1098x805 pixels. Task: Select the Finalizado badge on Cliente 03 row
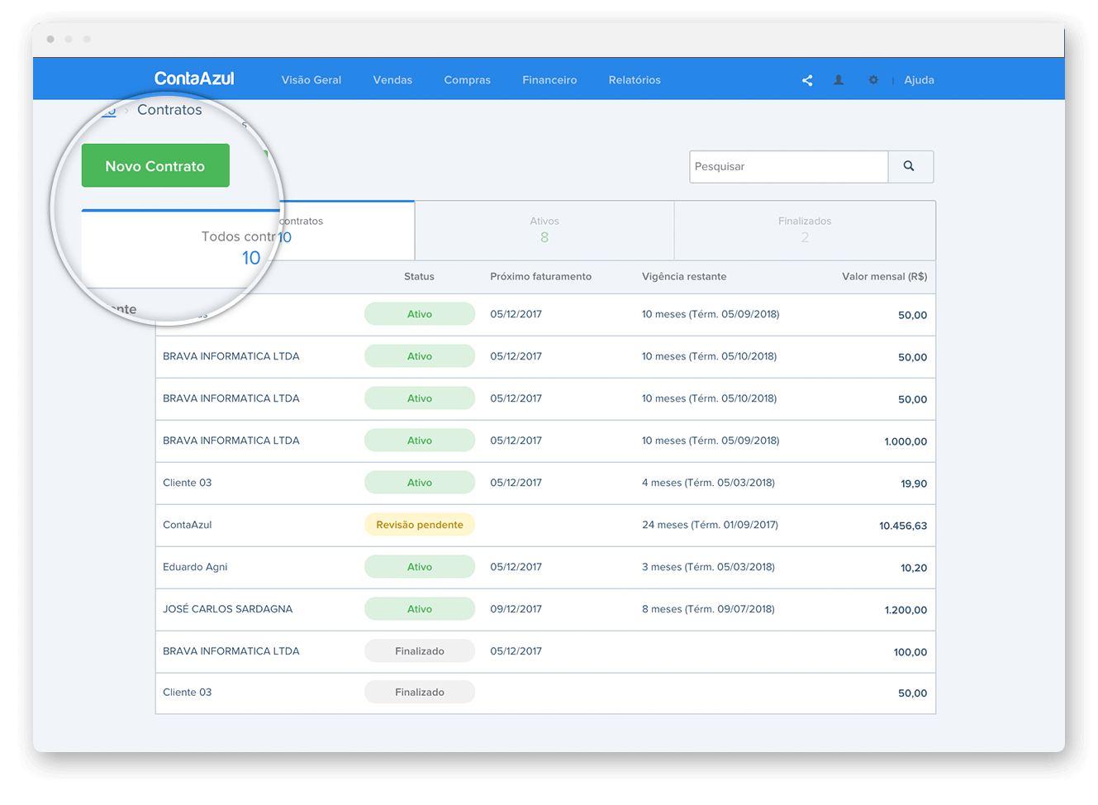coord(419,691)
